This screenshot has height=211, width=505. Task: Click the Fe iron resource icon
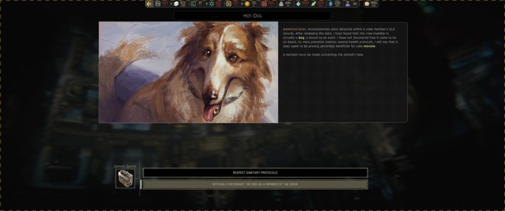click(158, 4)
